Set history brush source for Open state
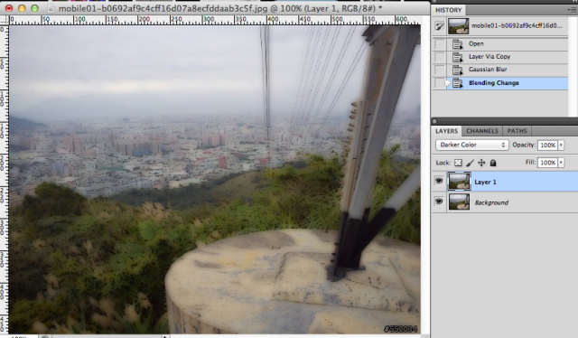The height and width of the screenshot is (338, 578). pyautogui.click(x=440, y=44)
